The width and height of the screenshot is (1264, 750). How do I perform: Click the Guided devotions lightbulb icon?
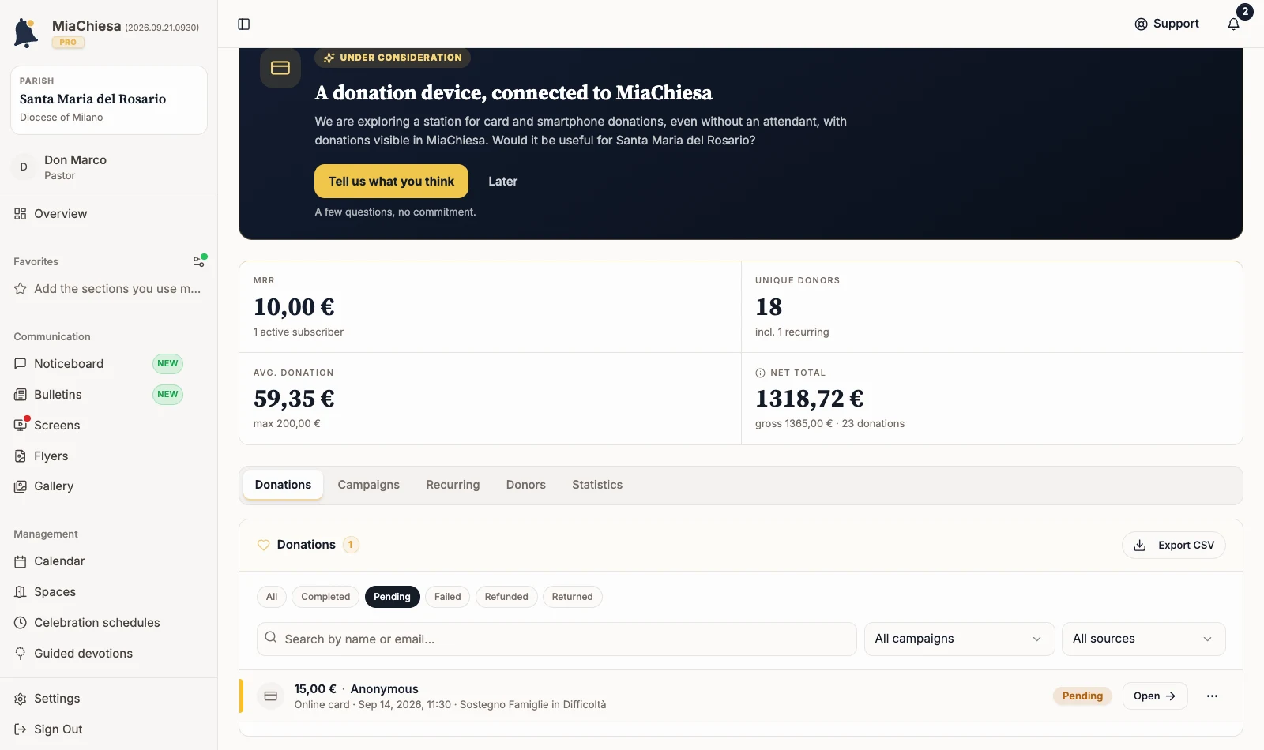[21, 654]
